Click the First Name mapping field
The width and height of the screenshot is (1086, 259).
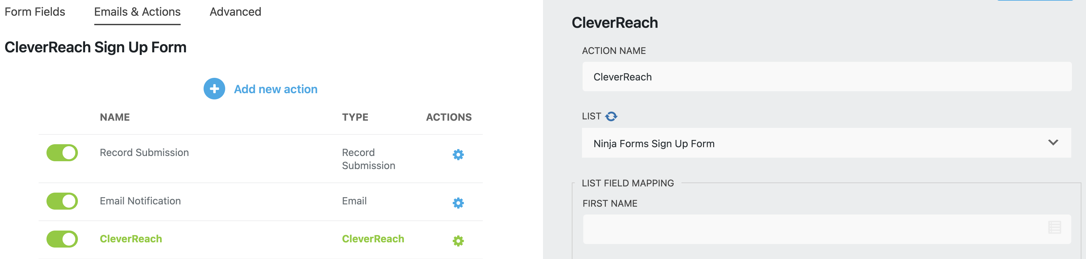(801, 228)
